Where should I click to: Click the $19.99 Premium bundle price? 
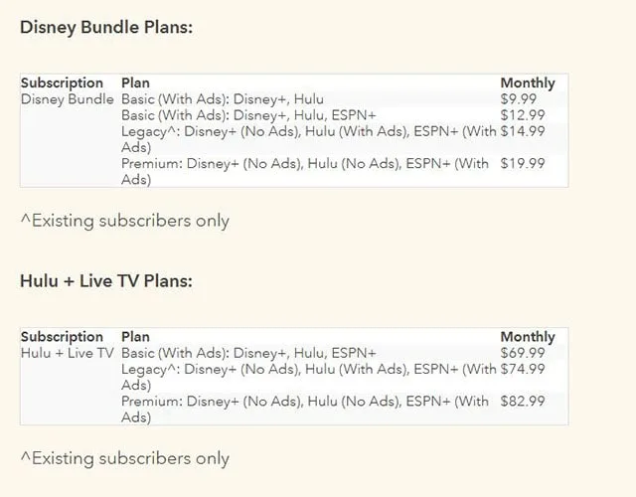(x=523, y=163)
